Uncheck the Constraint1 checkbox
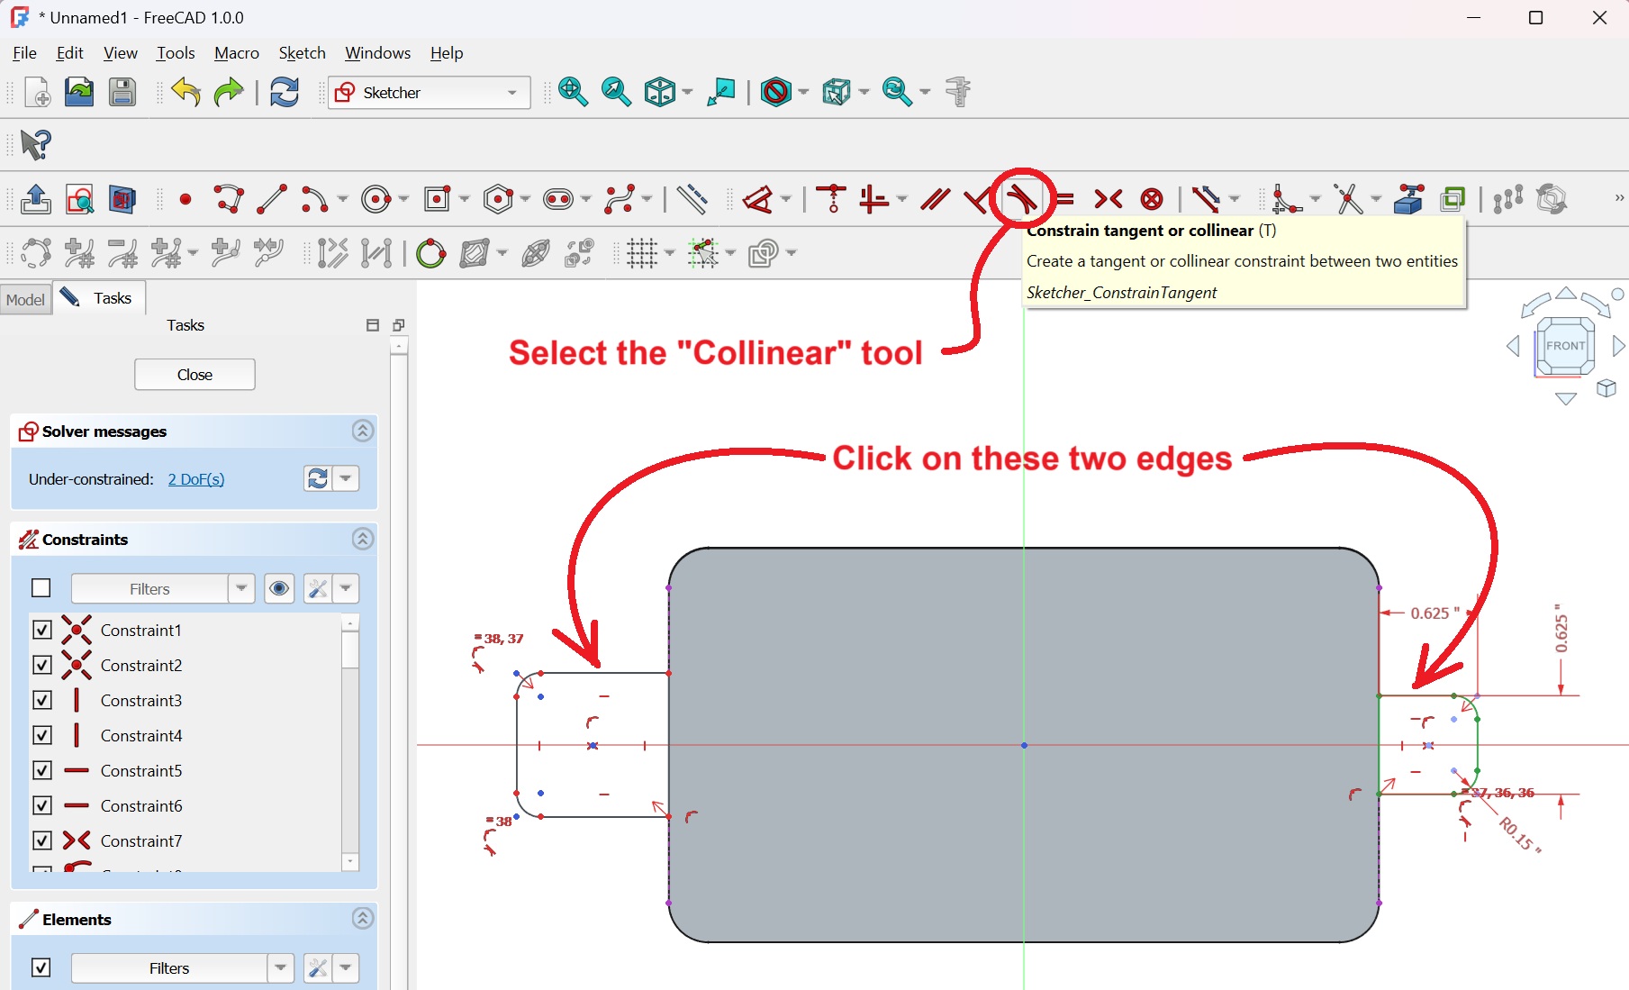The height and width of the screenshot is (990, 1629). pyautogui.click(x=41, y=630)
